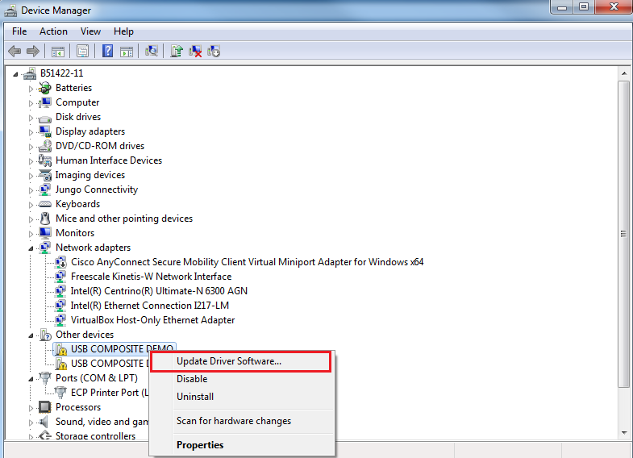Viewport: 633px width, 458px height.
Task: Select Uninstall in the context menu
Action: pyautogui.click(x=194, y=397)
